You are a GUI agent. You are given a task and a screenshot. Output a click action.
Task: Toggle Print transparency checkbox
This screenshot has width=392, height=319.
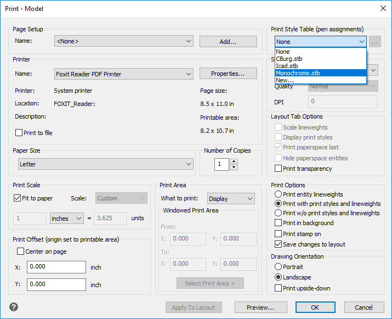279,169
